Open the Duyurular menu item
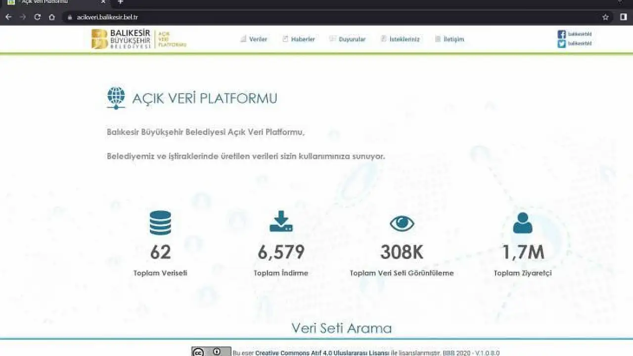 click(x=348, y=39)
